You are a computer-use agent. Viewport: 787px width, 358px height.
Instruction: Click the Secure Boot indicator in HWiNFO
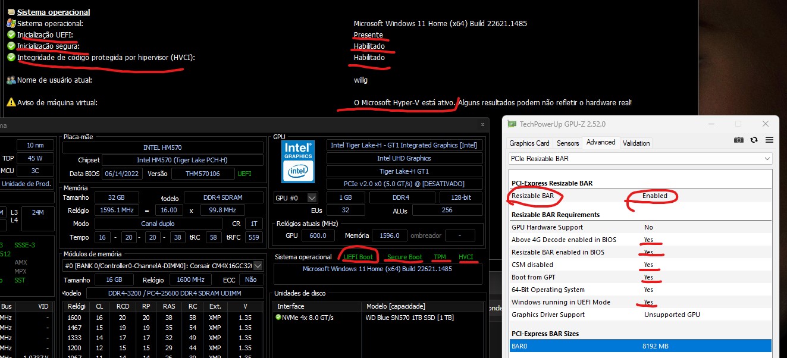405,257
